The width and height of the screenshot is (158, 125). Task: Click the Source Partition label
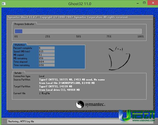[x=22, y=79]
